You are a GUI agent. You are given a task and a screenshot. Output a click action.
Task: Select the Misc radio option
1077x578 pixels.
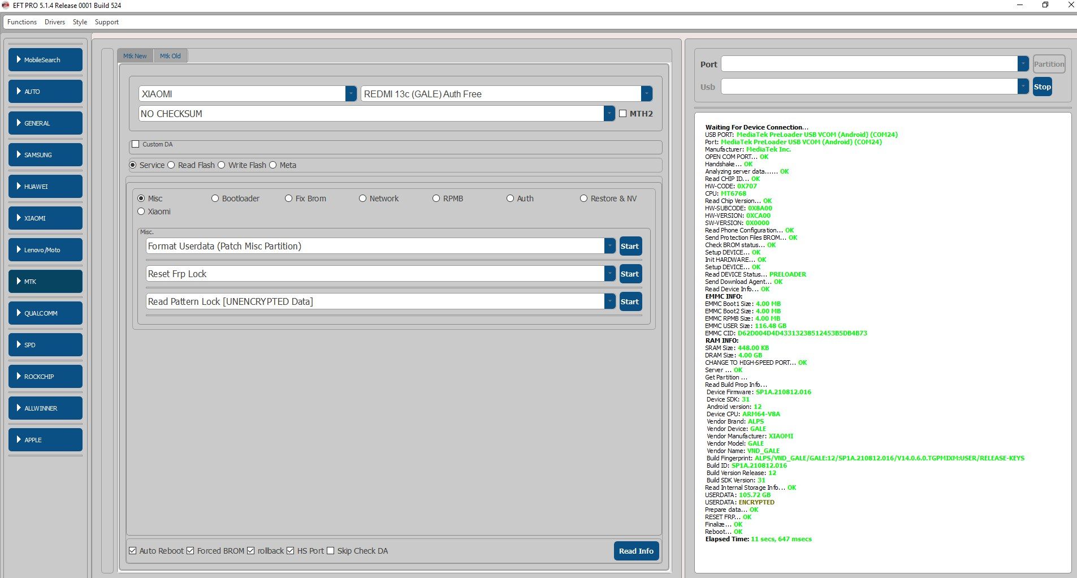pyautogui.click(x=141, y=199)
